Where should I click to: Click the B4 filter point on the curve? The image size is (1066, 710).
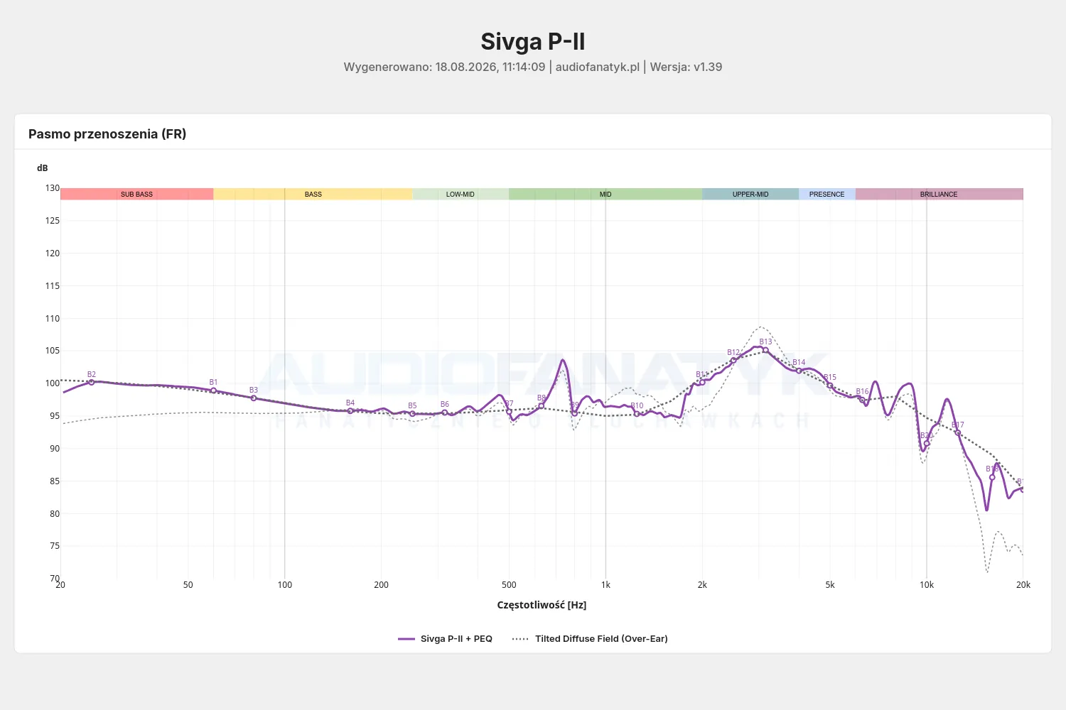350,411
